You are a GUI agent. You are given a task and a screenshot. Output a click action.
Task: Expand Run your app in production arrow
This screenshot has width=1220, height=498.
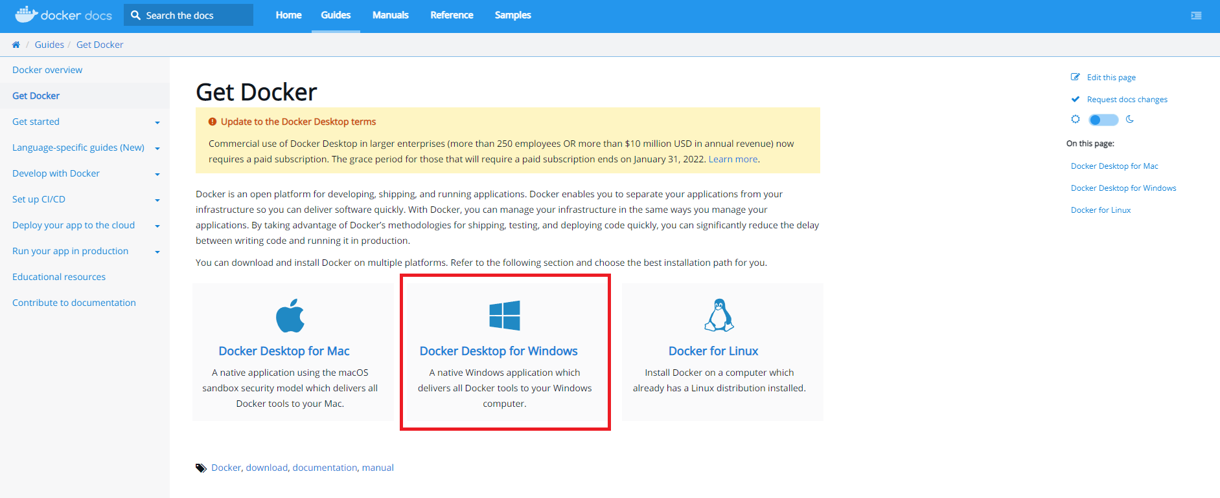coord(157,252)
